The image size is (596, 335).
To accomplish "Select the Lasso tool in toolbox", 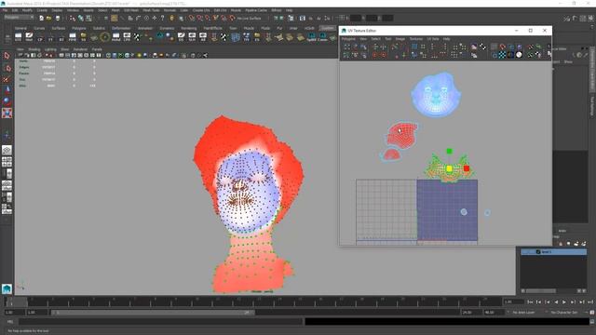I will [7, 68].
